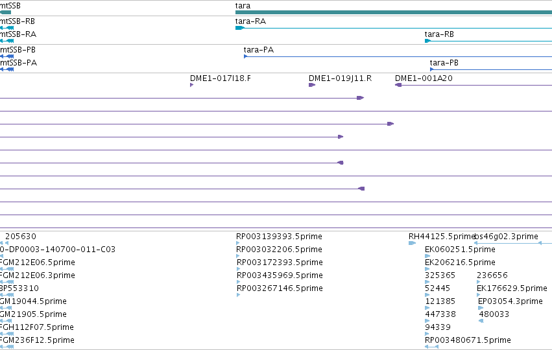The width and height of the screenshot is (552, 350).
Task: Click the 94339 feature arrow
Action: click(x=427, y=334)
